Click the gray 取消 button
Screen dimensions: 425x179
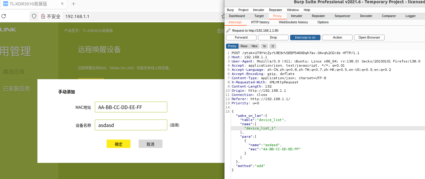[x=151, y=144]
